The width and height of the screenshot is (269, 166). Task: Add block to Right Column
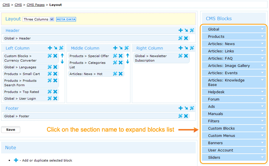(x=181, y=48)
